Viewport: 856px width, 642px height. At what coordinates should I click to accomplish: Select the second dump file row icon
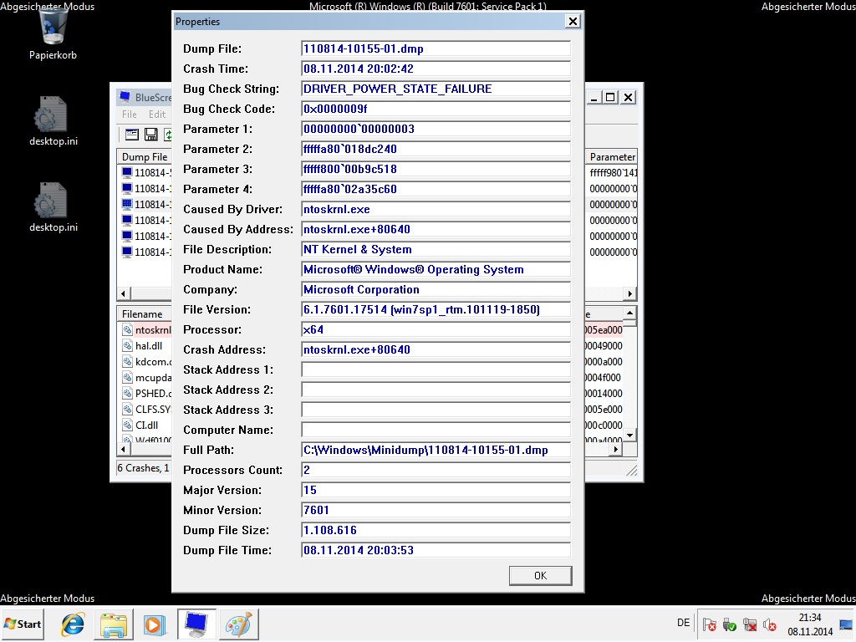127,188
